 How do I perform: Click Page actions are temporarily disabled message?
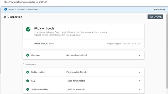(23, 9)
